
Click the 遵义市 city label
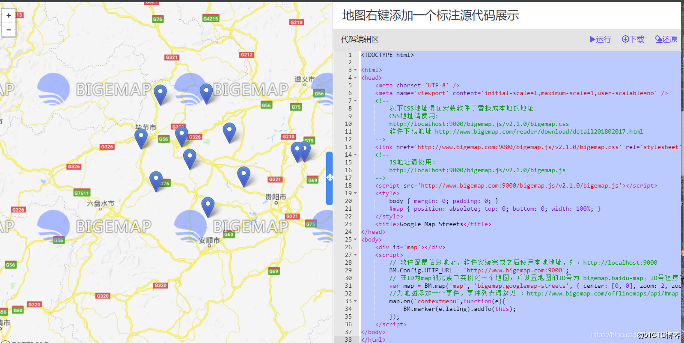(x=304, y=79)
